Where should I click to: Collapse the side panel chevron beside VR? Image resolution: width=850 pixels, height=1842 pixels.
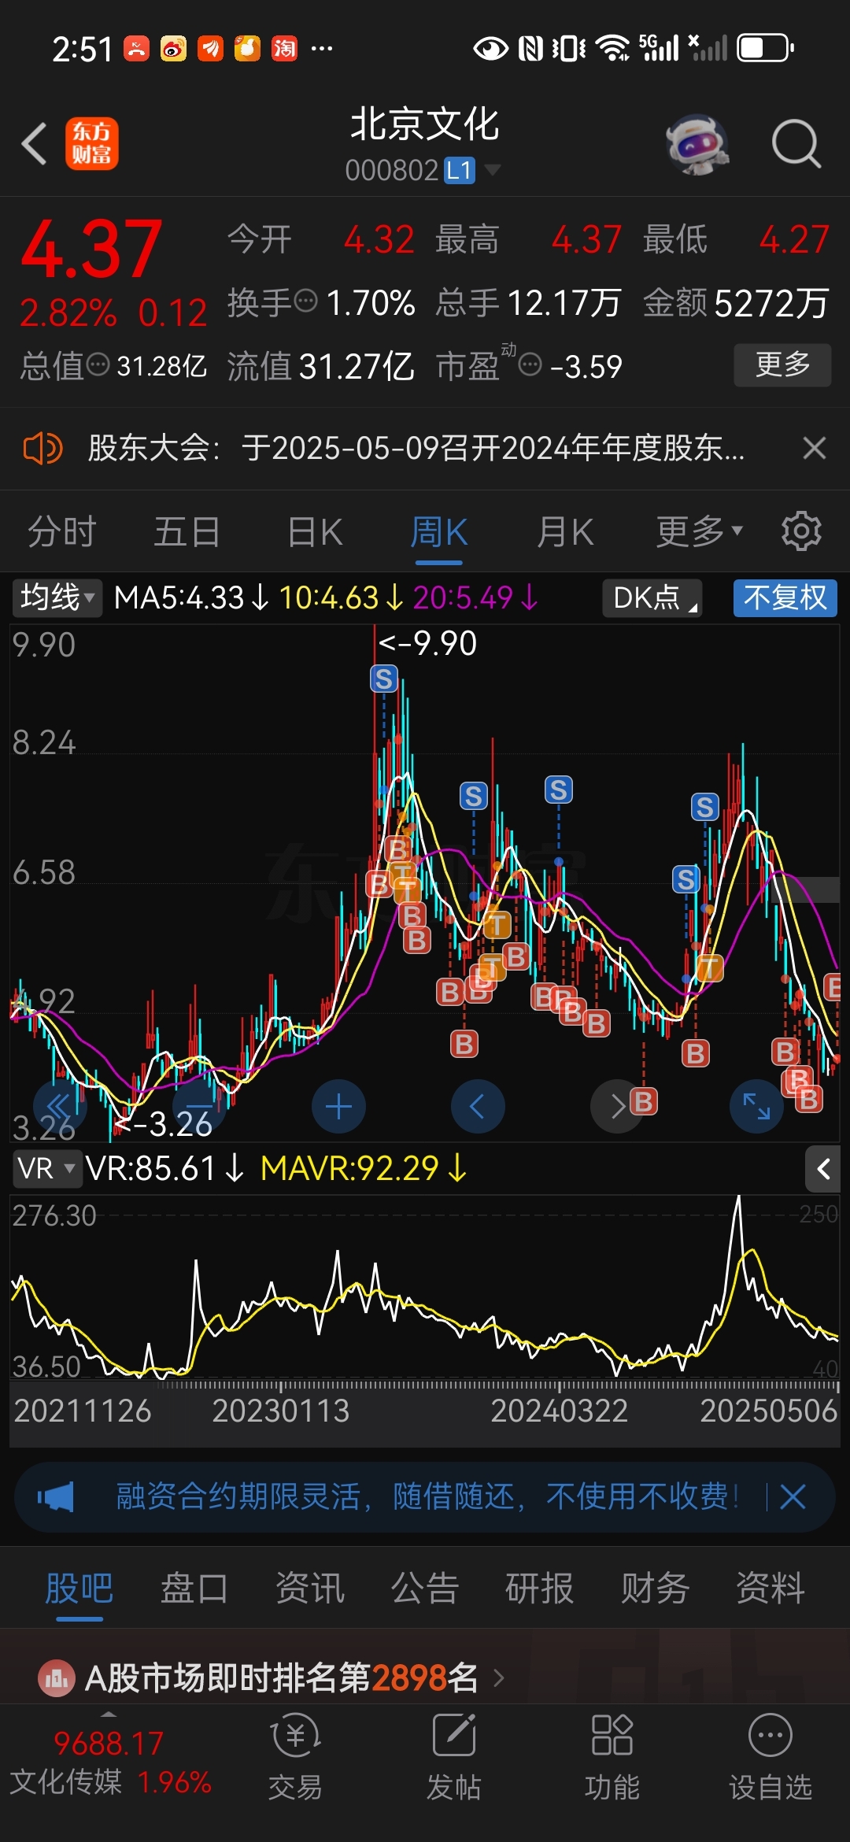coord(823,1169)
